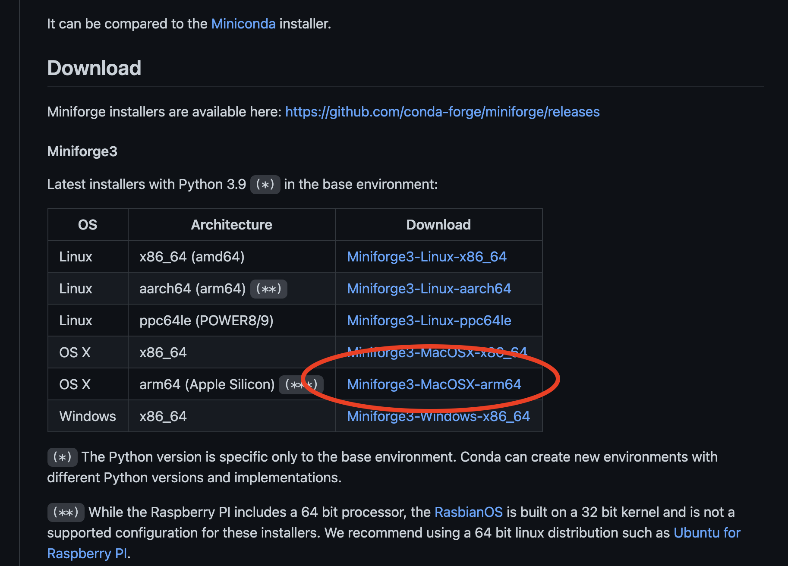Click the Windows OS table cell

[x=88, y=416]
